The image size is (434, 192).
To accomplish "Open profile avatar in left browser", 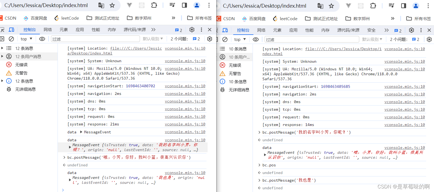I will (x=197, y=5).
